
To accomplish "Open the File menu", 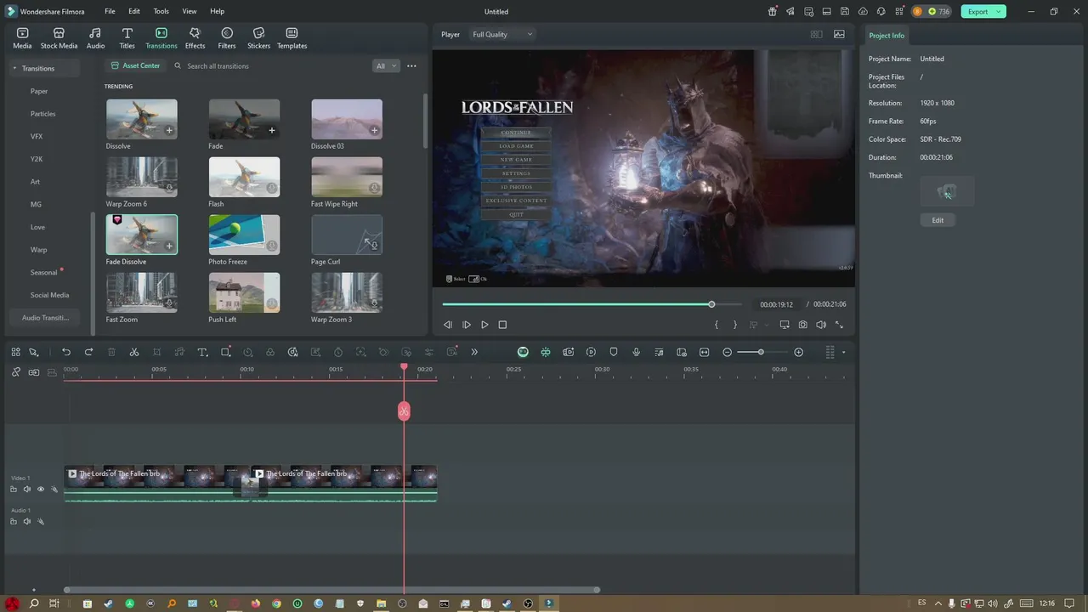I will (110, 11).
